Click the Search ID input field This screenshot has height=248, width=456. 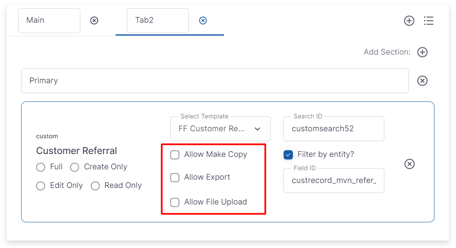tap(333, 129)
